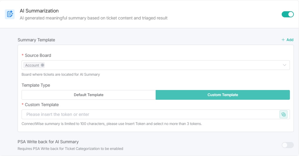Screen dimensions: 299x156
Task: Click the Template Type label
Action: 36,85
